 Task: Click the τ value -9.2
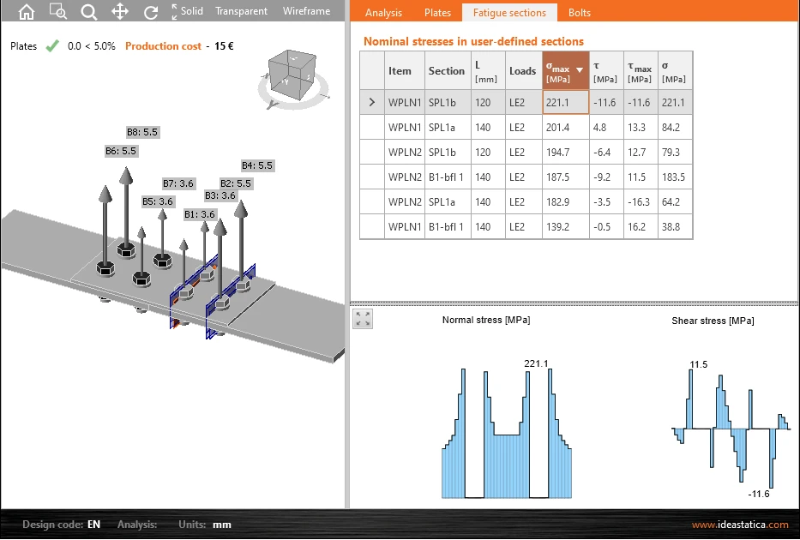pos(606,177)
